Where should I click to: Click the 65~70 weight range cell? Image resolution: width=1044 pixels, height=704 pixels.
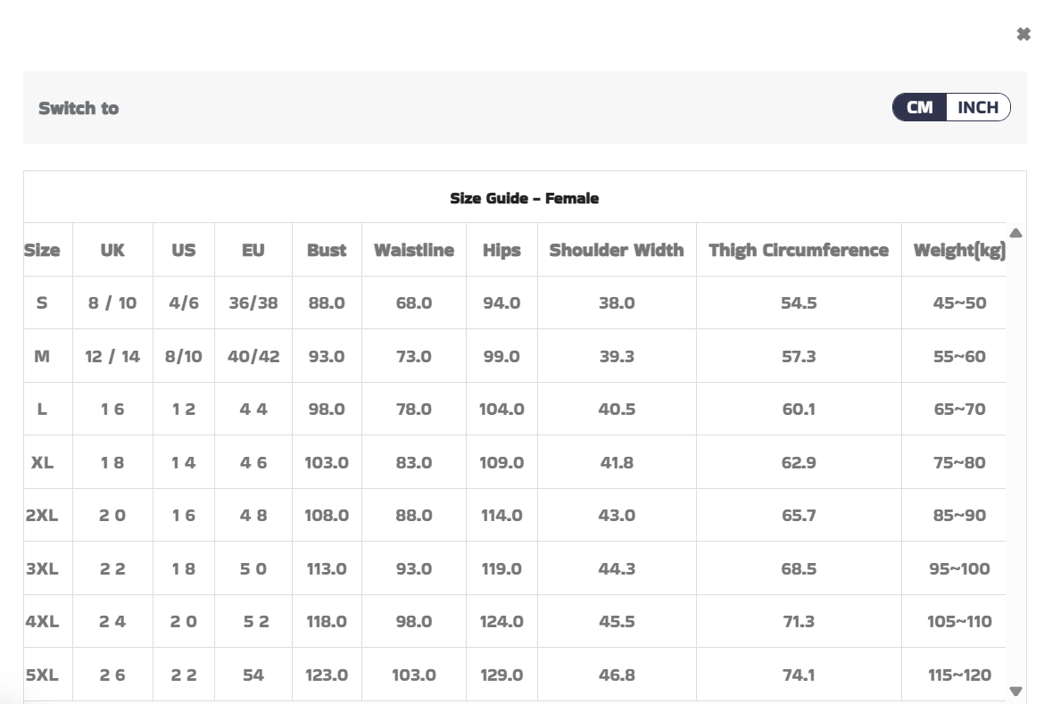(959, 410)
